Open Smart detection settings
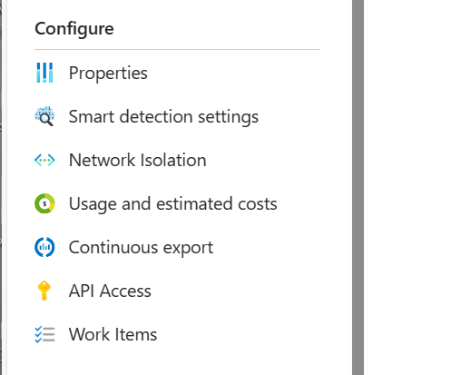 pyautogui.click(x=163, y=116)
